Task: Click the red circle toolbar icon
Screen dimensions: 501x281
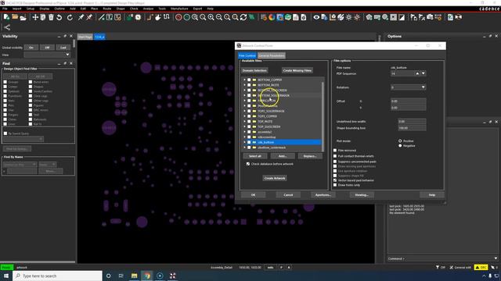Action: point(178,17)
